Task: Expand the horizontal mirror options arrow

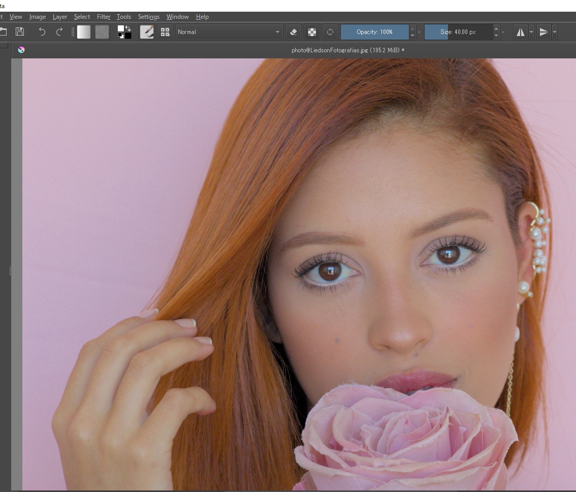Action: coord(531,31)
